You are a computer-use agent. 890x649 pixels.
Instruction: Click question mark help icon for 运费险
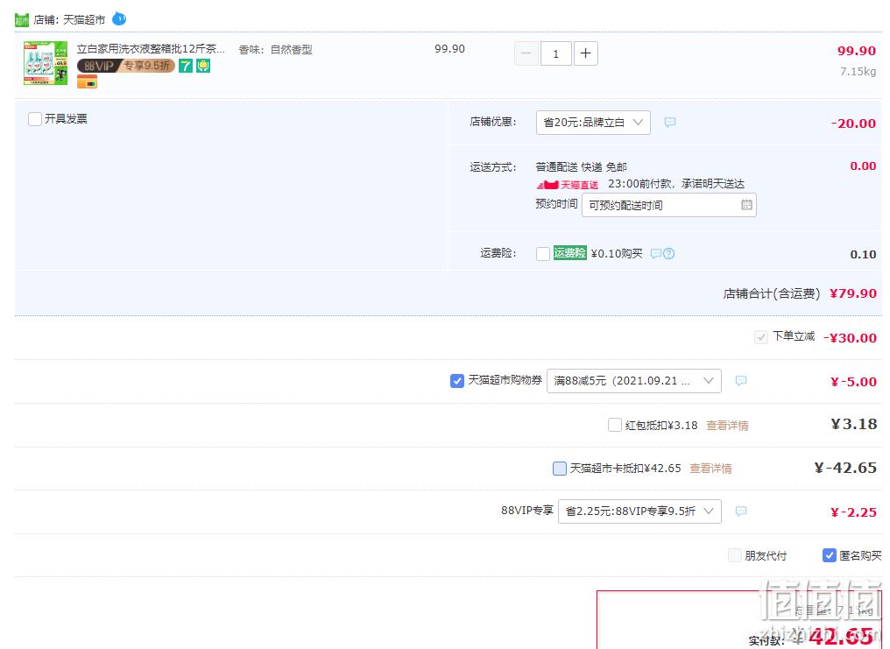click(x=668, y=254)
